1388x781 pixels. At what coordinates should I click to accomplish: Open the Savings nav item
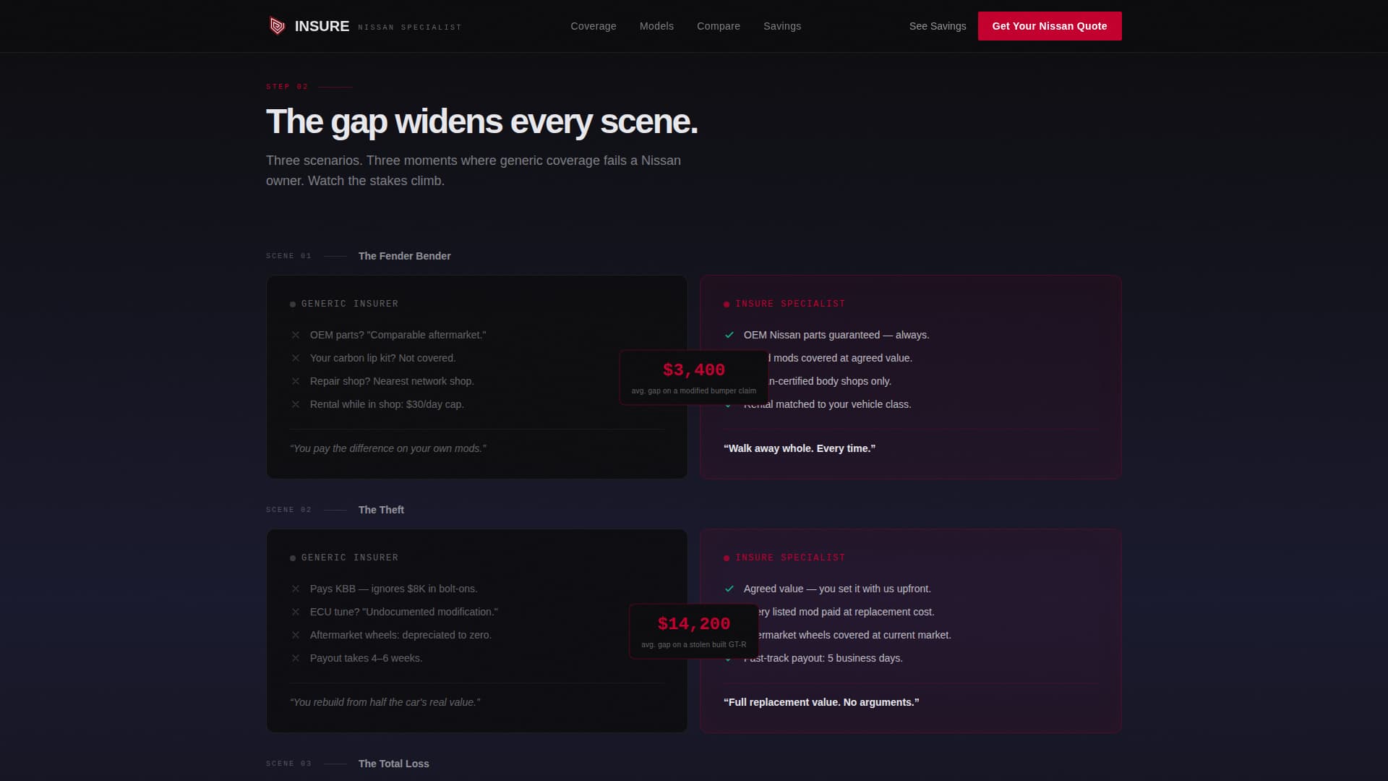pyautogui.click(x=782, y=26)
